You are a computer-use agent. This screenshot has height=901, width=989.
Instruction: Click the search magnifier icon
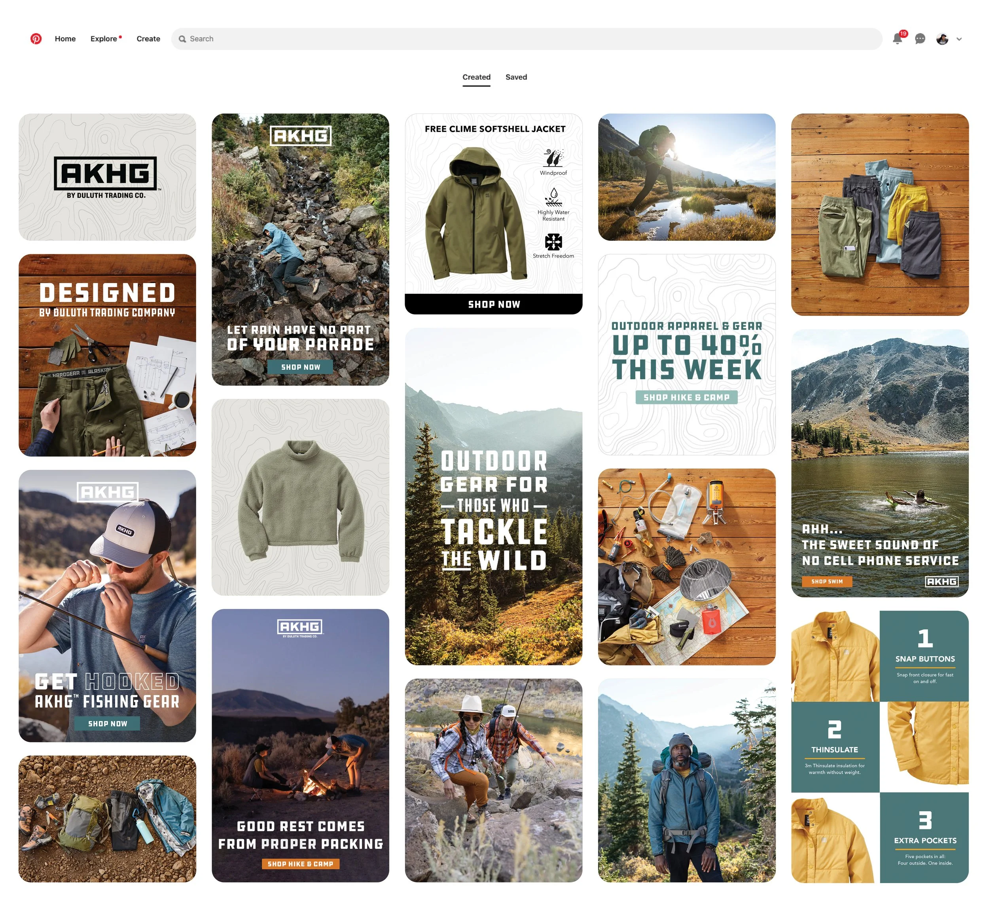(182, 39)
